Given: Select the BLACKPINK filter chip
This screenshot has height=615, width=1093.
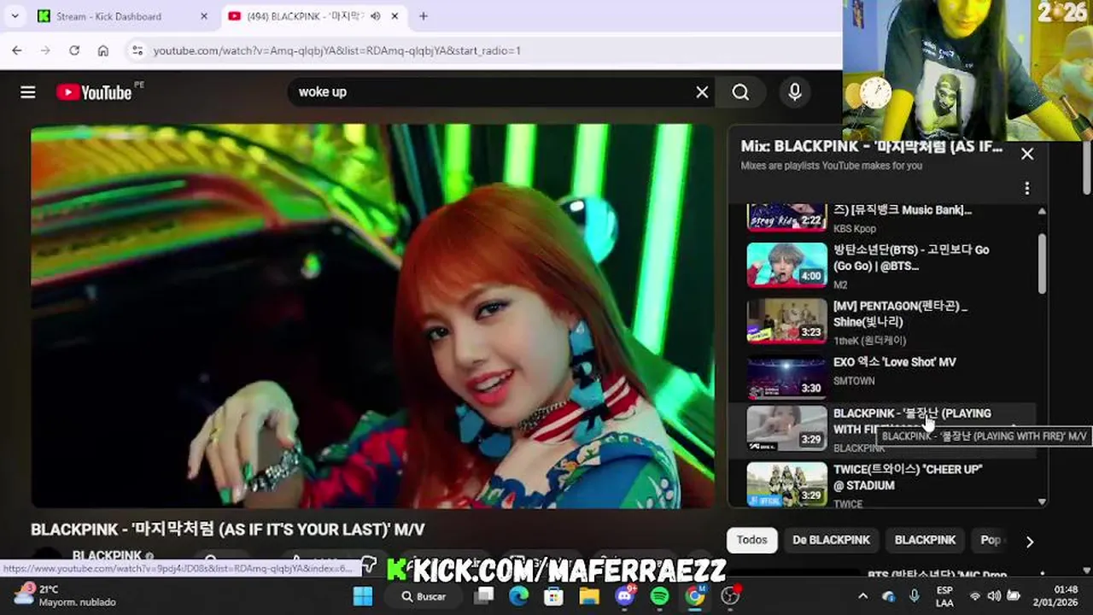Looking at the screenshot, I should click(925, 540).
